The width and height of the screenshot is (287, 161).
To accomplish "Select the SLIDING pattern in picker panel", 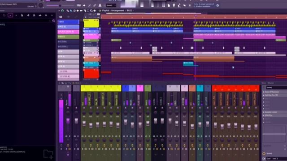I will click(x=68, y=42).
